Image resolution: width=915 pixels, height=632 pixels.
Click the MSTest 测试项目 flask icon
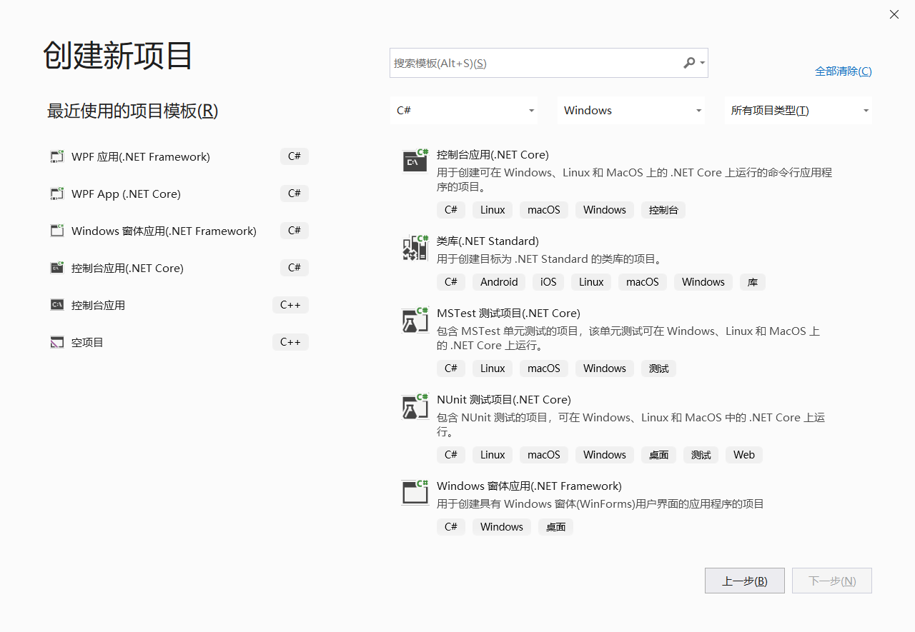pyautogui.click(x=415, y=319)
